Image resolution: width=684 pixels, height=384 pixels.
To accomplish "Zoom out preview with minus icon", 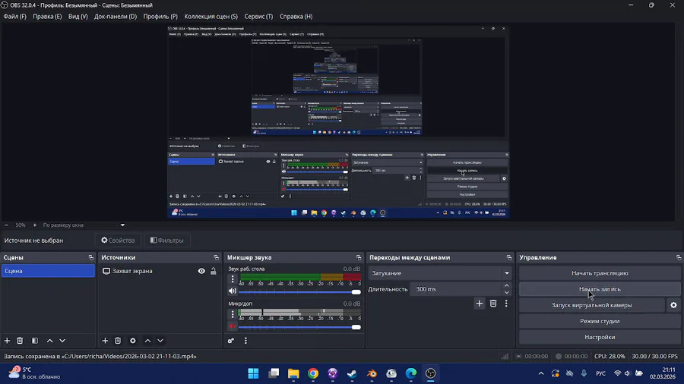I will (6, 225).
